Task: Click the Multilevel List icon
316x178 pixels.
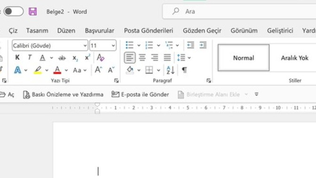Action: [x=169, y=45]
